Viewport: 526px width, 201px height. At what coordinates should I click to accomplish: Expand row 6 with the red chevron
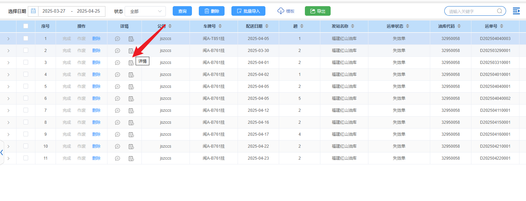pos(8,98)
